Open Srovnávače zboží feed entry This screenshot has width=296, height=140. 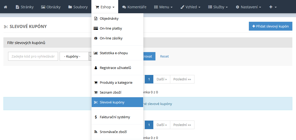(113, 132)
